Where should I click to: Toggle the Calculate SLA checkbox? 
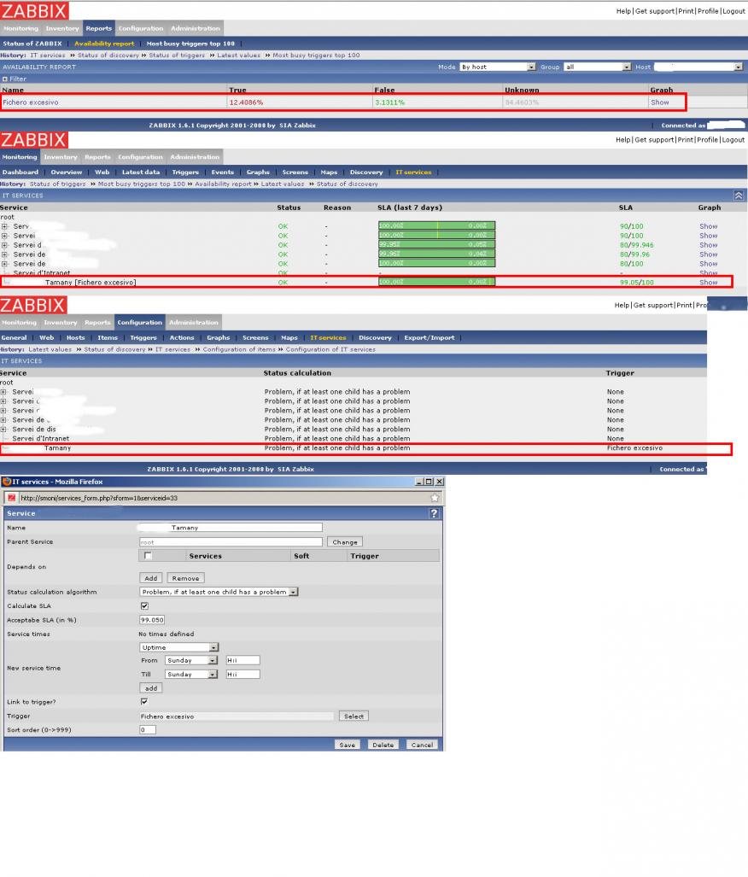tap(144, 605)
